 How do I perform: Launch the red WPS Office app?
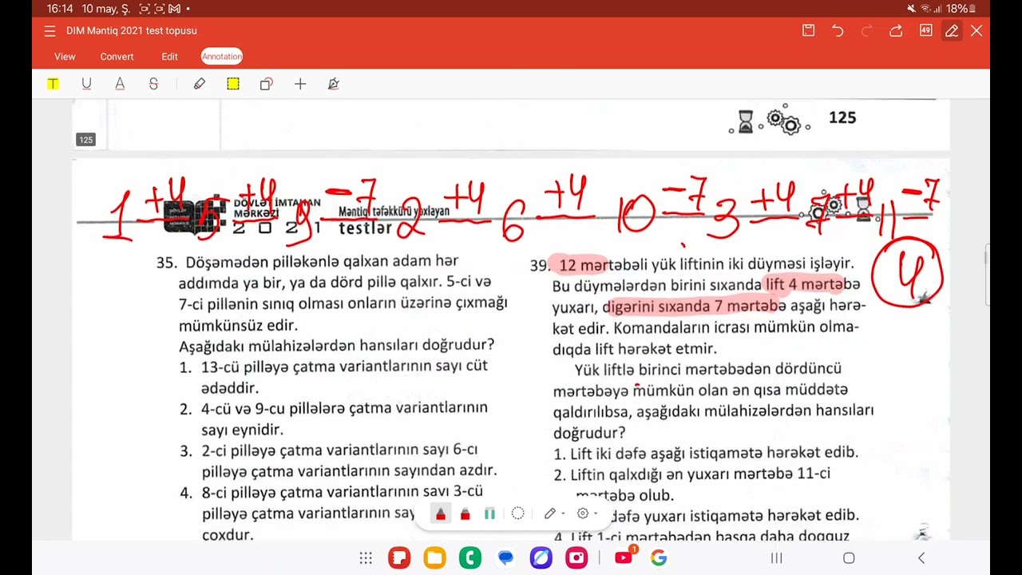(399, 558)
